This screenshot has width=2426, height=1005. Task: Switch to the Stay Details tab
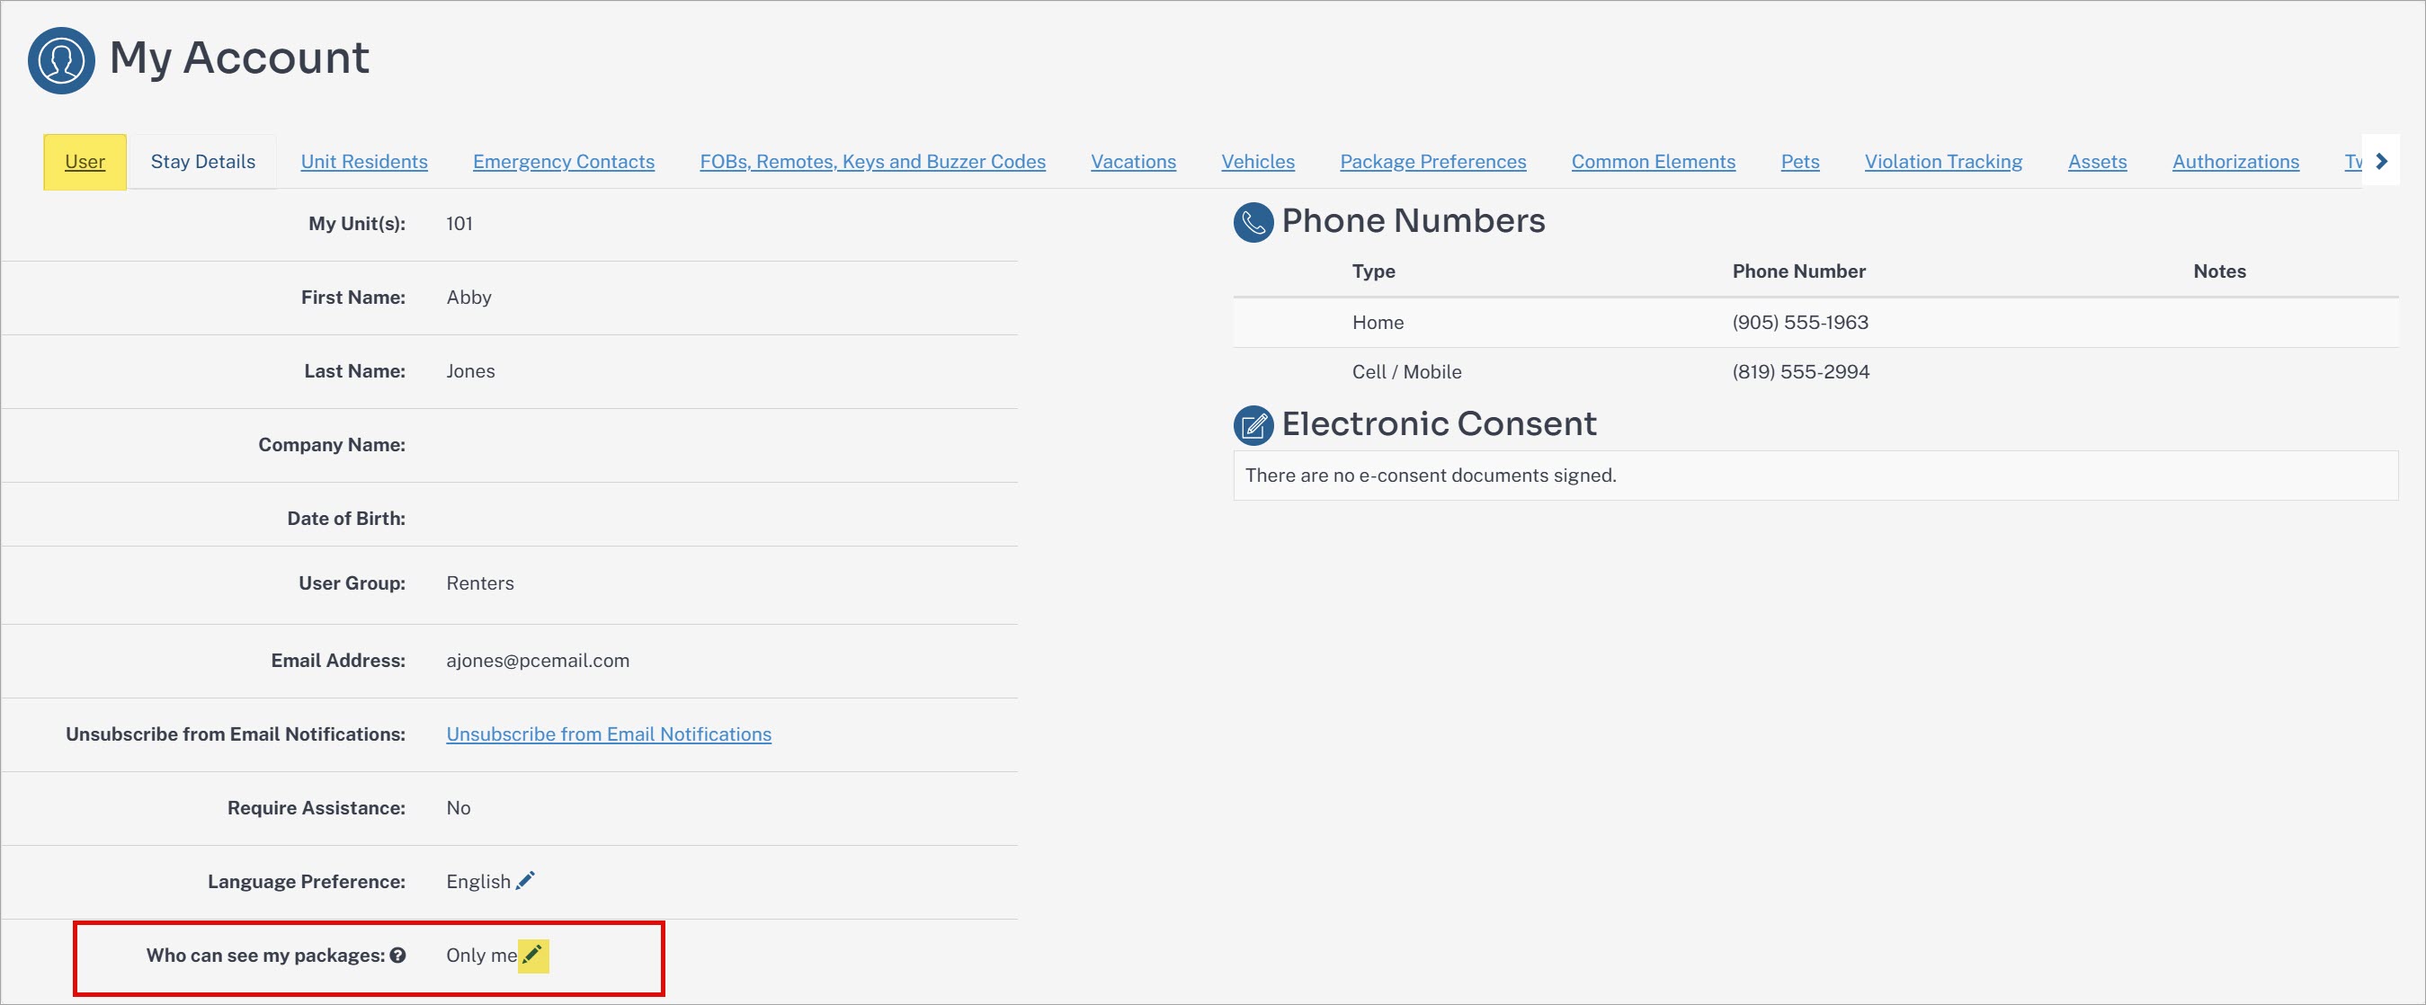click(x=202, y=162)
